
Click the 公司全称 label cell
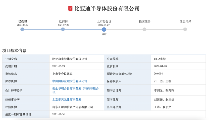click(26, 59)
